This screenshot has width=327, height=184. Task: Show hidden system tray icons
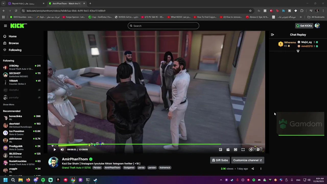[x=221, y=180]
